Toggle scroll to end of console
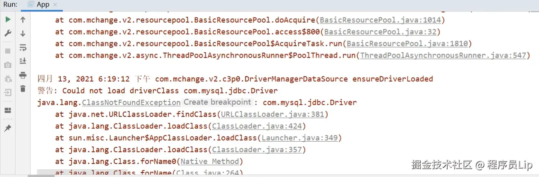 pyautogui.click(x=23, y=61)
